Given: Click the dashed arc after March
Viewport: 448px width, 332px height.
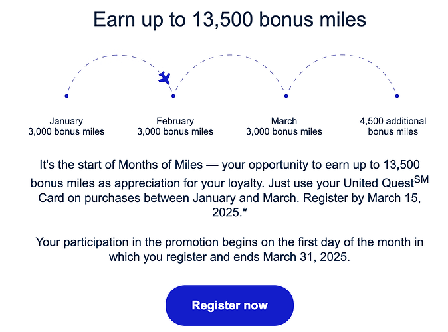Looking at the screenshot, I should (x=342, y=55).
